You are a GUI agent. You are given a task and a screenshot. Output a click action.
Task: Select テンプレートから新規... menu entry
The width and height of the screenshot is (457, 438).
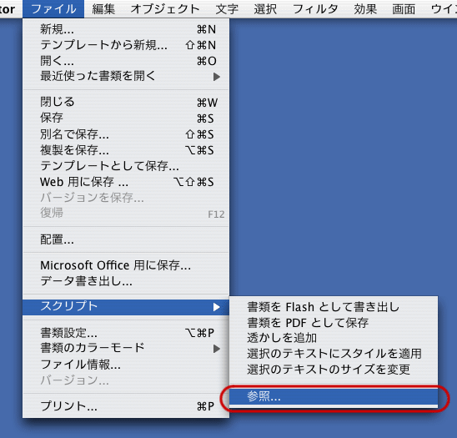click(126, 45)
